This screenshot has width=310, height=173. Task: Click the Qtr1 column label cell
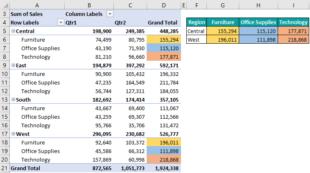tap(89, 22)
